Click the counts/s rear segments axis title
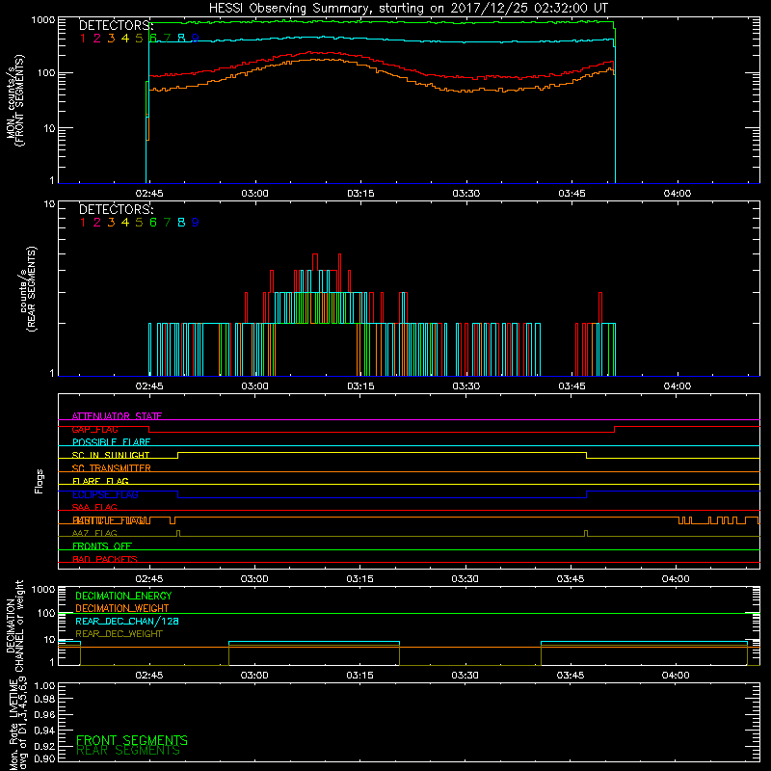This screenshot has height=771, width=771. click(28, 289)
